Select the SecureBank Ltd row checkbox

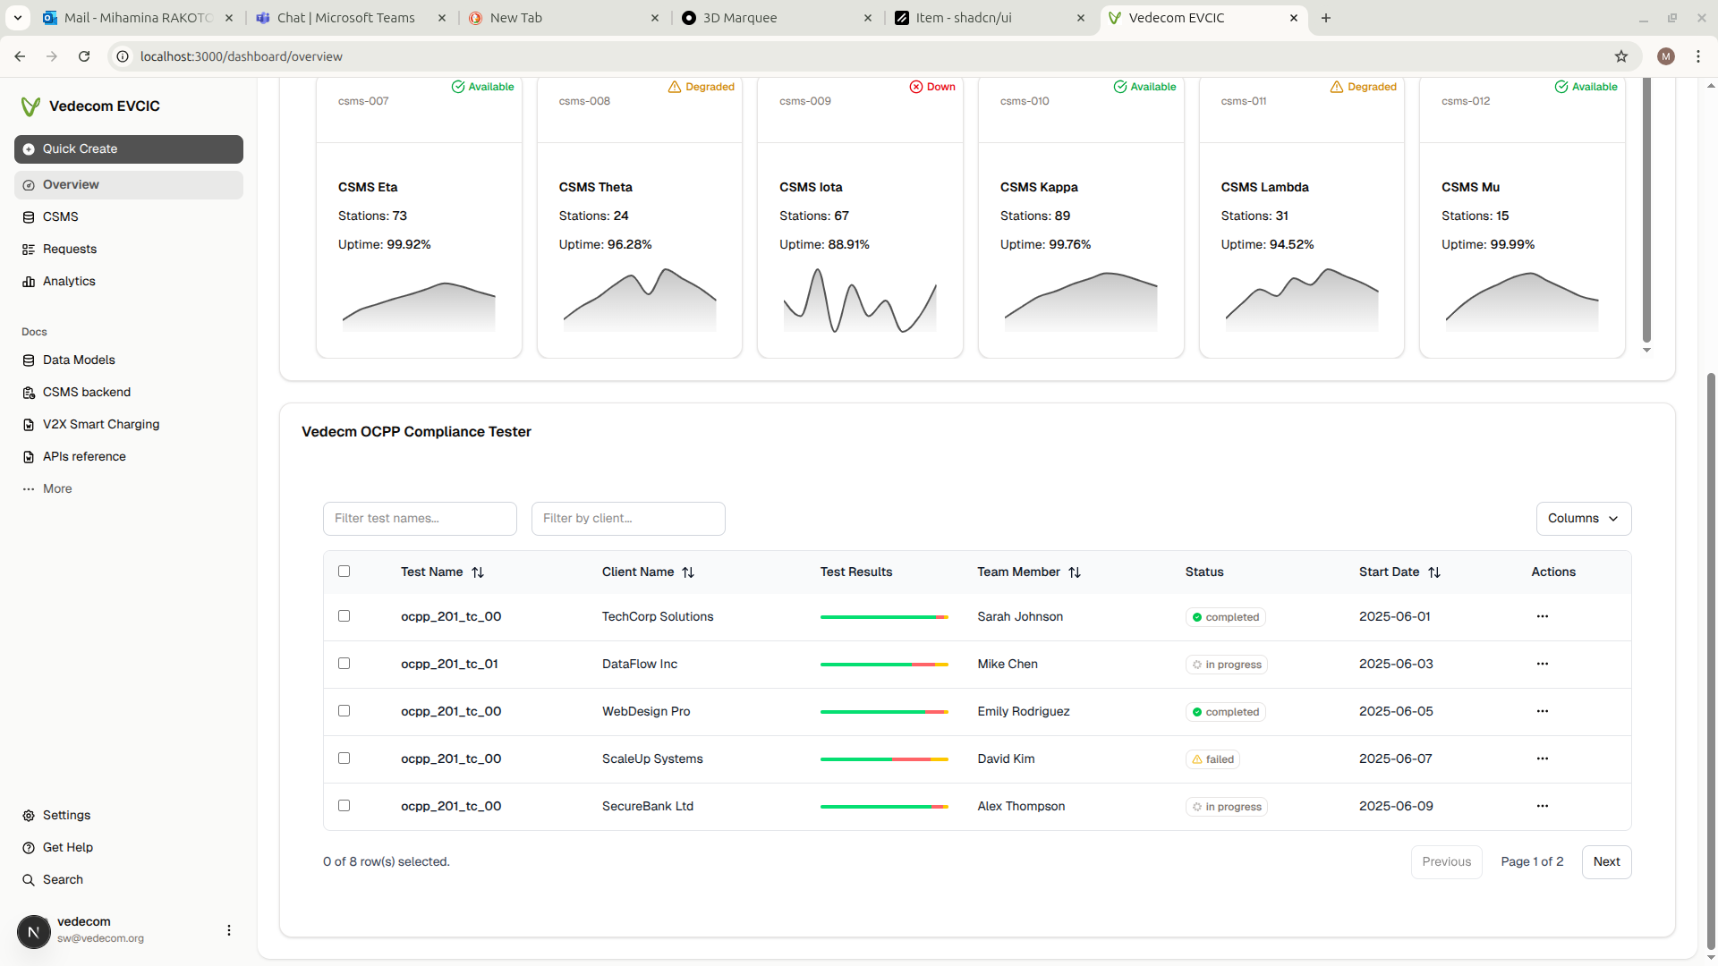tap(344, 806)
